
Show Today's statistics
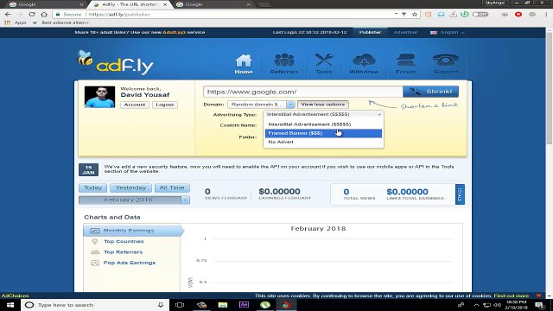(x=92, y=188)
